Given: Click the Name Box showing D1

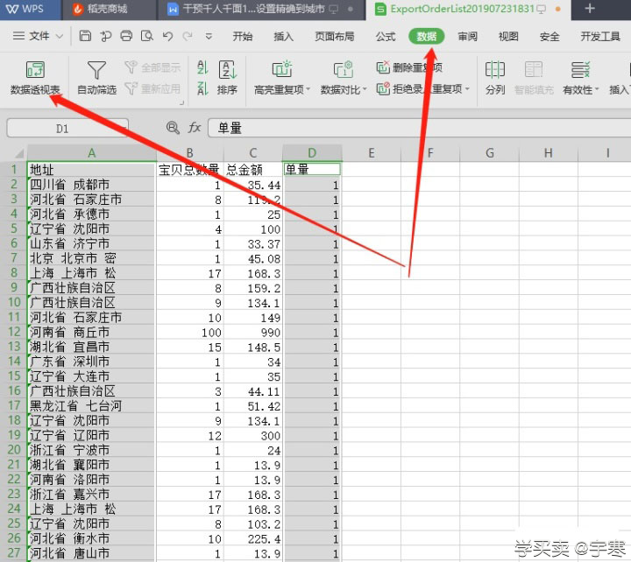Looking at the screenshot, I should [67, 128].
